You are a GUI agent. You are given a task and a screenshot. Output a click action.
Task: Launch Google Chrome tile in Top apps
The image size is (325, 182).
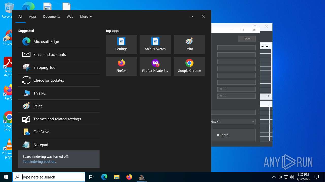(x=189, y=66)
